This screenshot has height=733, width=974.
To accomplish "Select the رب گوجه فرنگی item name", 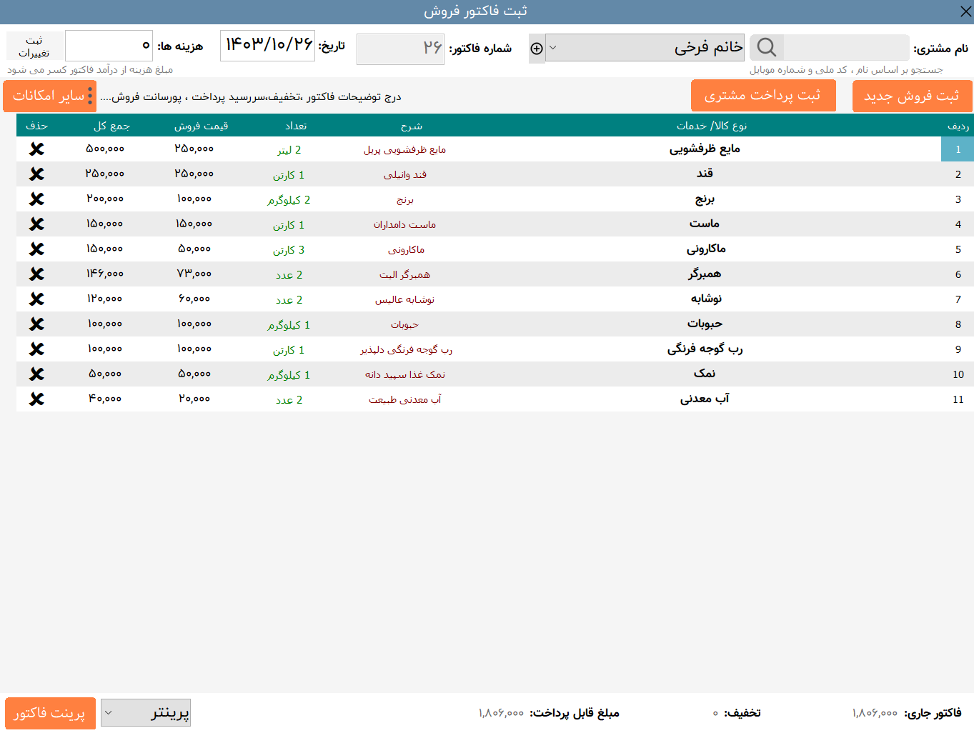I will [705, 349].
